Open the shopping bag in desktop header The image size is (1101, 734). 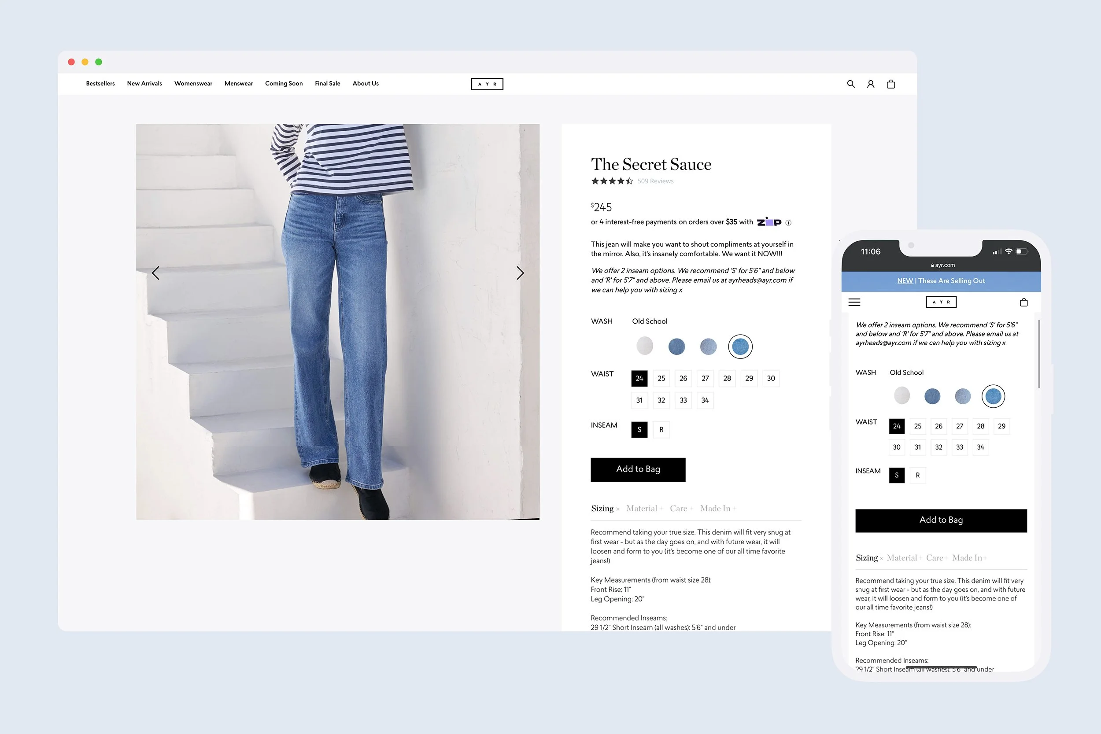pyautogui.click(x=890, y=84)
